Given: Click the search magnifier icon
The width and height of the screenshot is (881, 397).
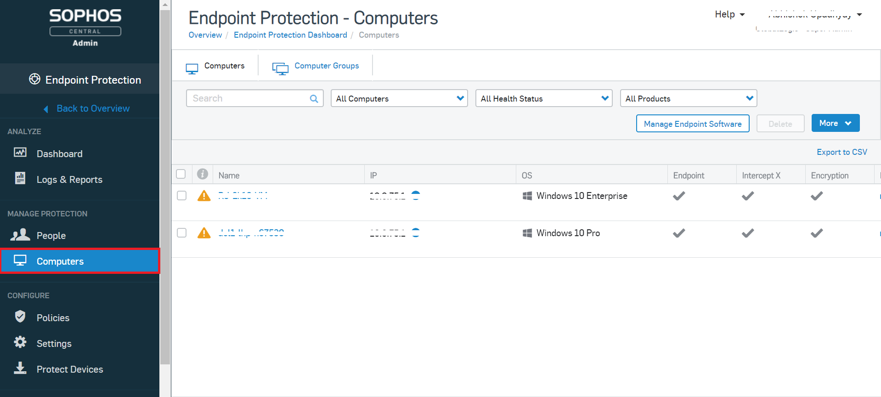Looking at the screenshot, I should coord(314,99).
